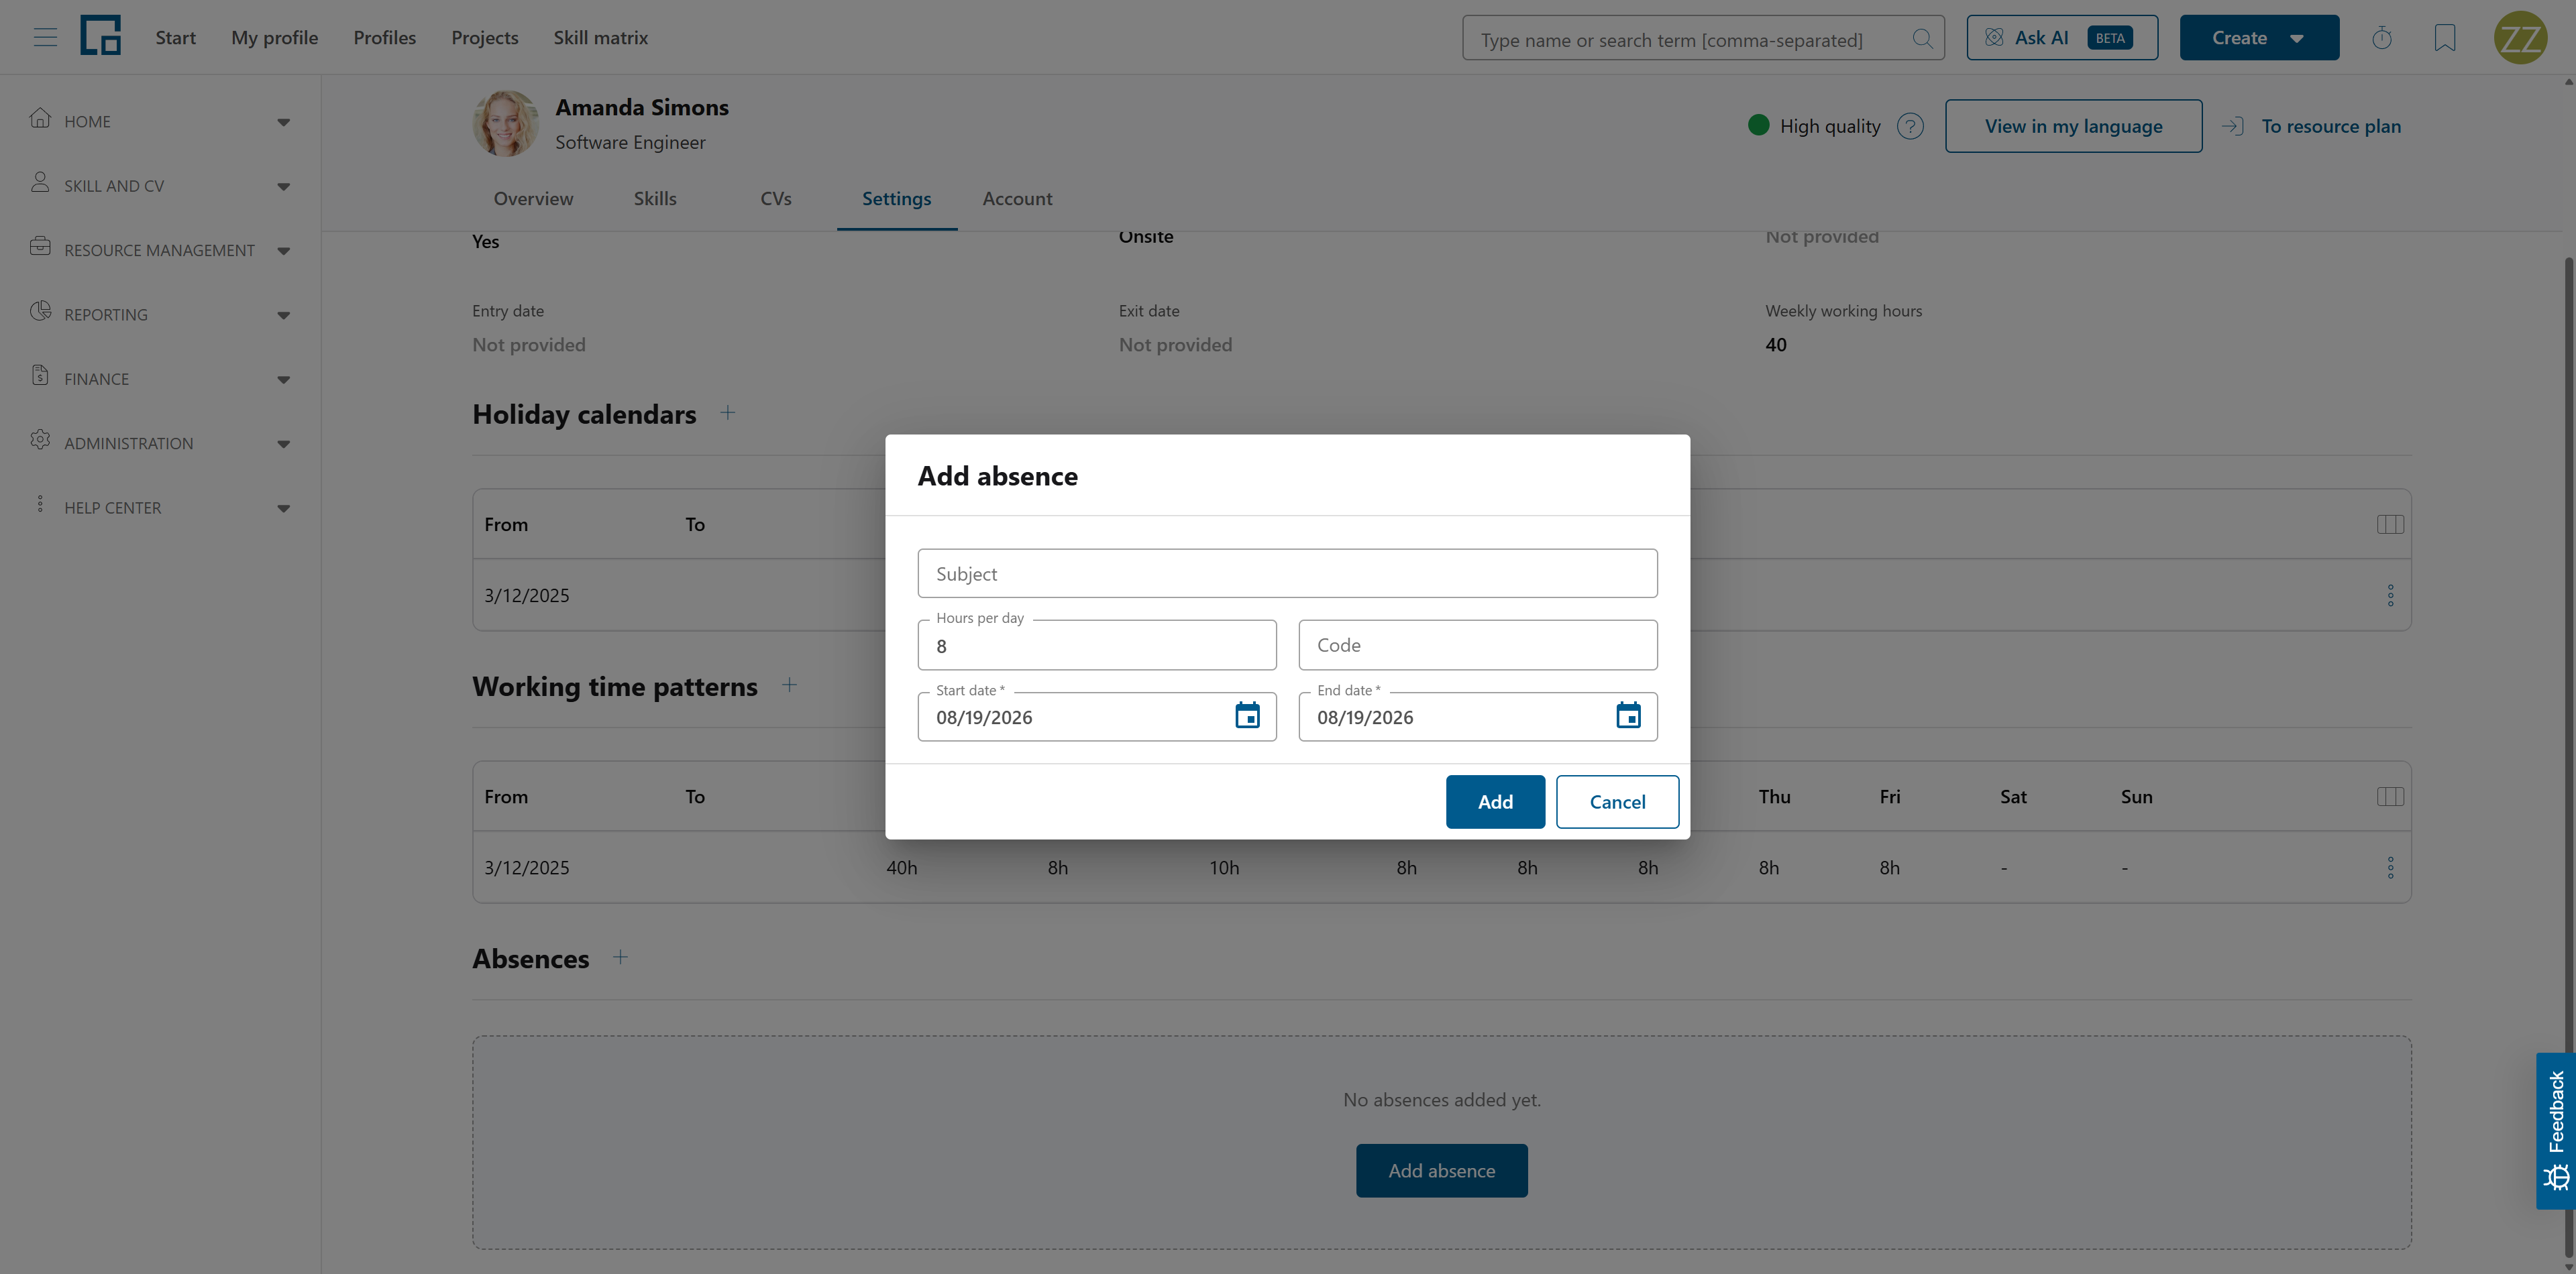Image resolution: width=2576 pixels, height=1274 pixels.
Task: Switch to the Skills tab
Action: point(655,199)
